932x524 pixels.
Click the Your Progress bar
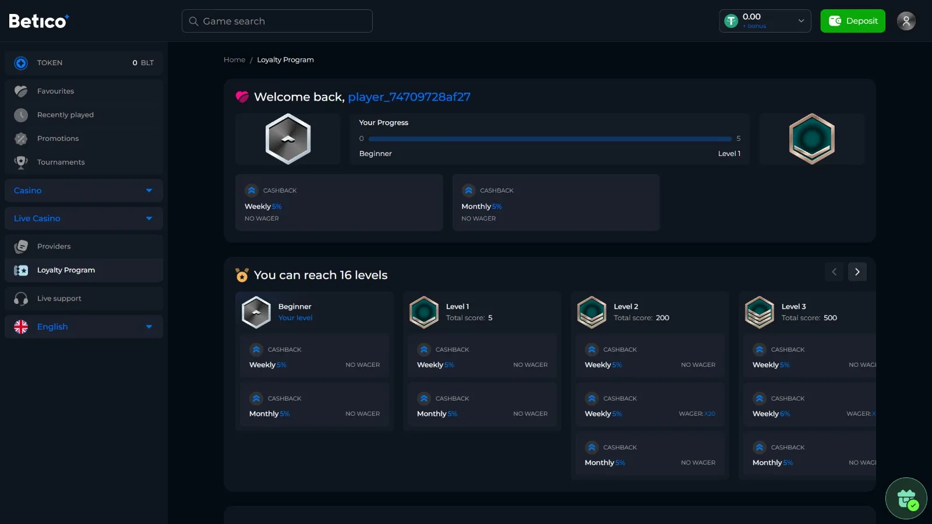click(550, 139)
